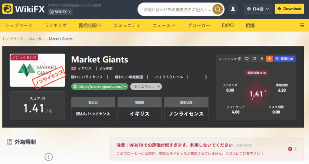Click the warning headline about low rating
Viewport: 309px width, 164px height.
coord(175,145)
